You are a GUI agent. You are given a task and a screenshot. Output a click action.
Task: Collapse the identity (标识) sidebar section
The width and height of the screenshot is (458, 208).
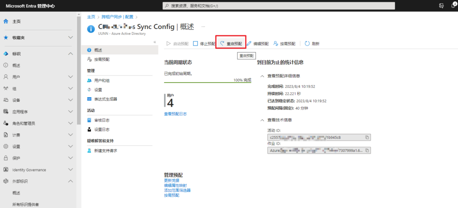[70, 54]
